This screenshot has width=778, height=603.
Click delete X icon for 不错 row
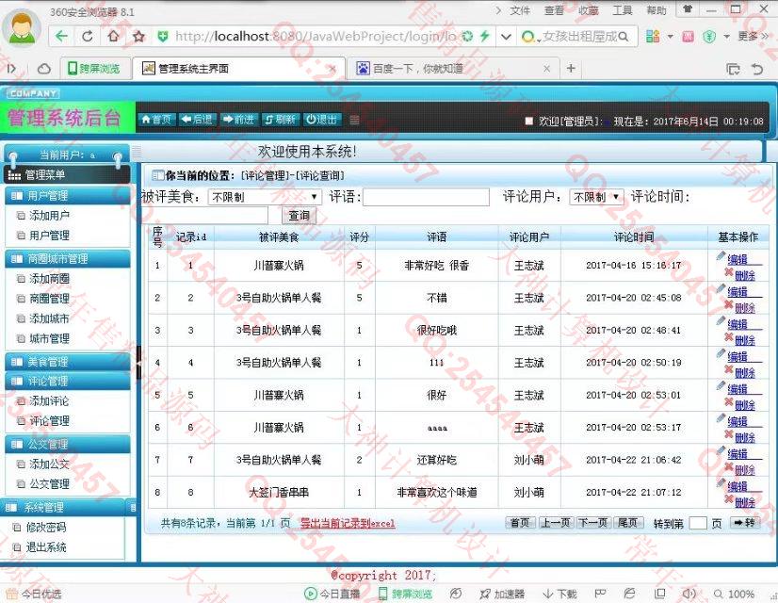click(729, 304)
